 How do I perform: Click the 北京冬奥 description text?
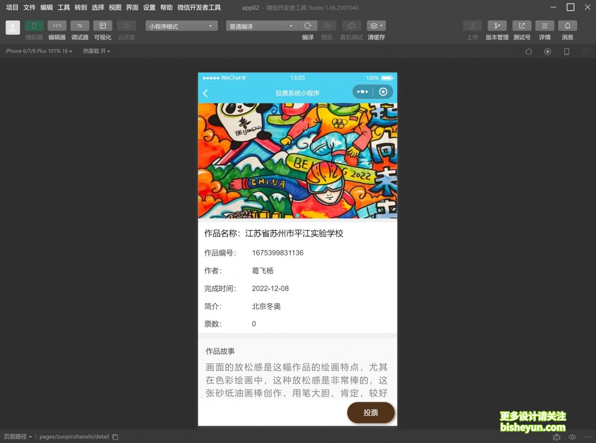click(266, 307)
